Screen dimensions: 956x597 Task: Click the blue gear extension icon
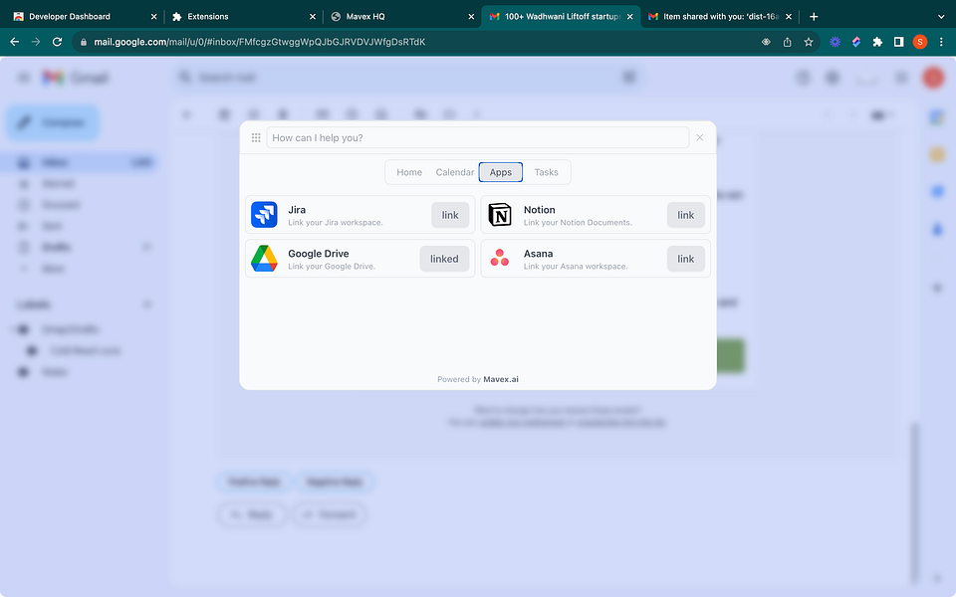pyautogui.click(x=836, y=42)
